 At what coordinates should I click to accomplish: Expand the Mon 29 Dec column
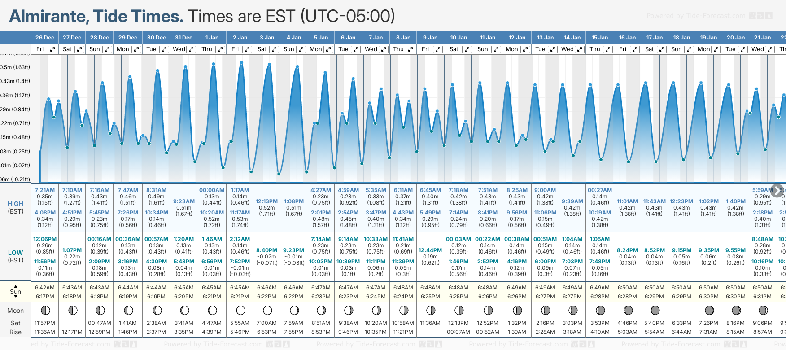[136, 49]
